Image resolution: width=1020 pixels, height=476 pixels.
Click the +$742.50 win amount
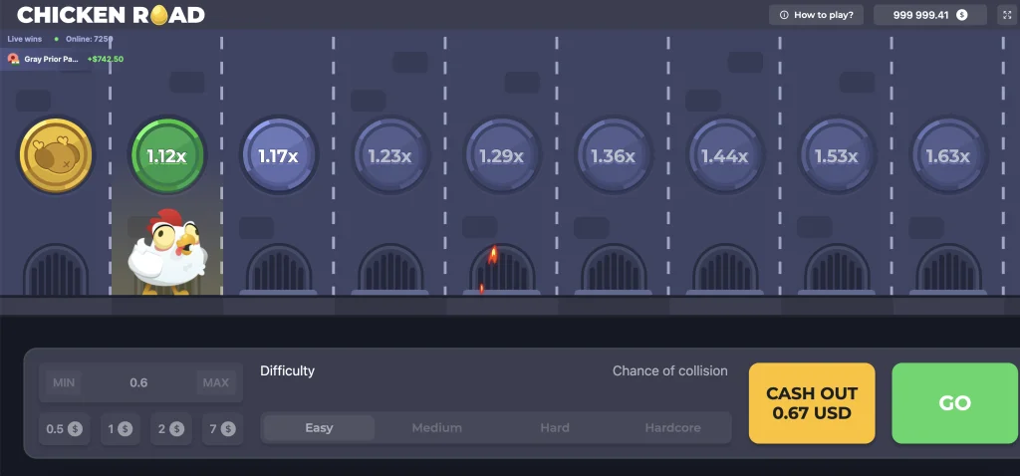pos(106,59)
